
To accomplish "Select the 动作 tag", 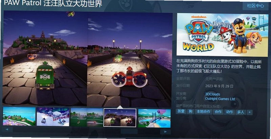I will (230, 112).
